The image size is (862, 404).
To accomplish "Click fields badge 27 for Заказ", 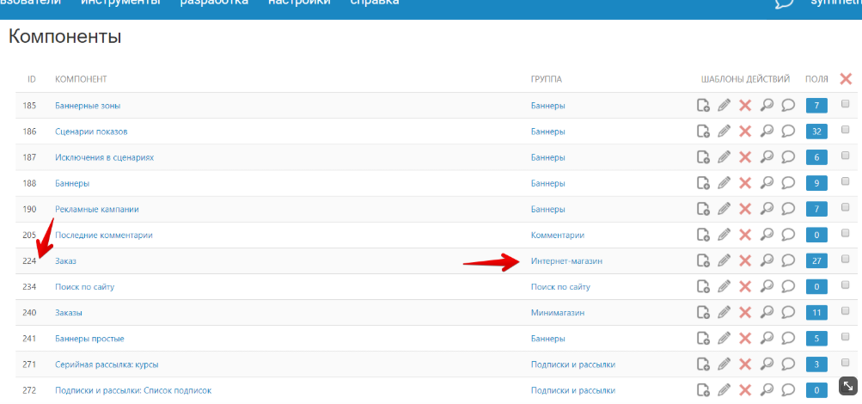I will tap(816, 260).
